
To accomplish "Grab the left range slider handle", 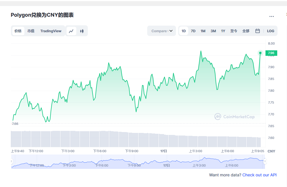I will pos(12,161).
